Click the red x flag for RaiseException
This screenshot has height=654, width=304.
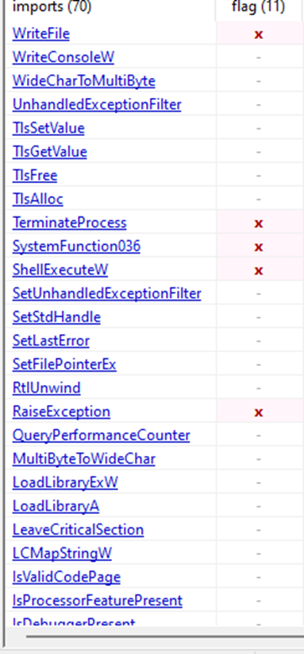pyautogui.click(x=259, y=412)
